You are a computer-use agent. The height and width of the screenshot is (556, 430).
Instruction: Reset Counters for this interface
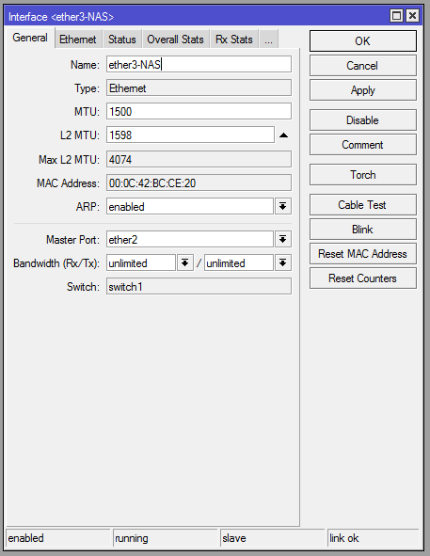363,278
